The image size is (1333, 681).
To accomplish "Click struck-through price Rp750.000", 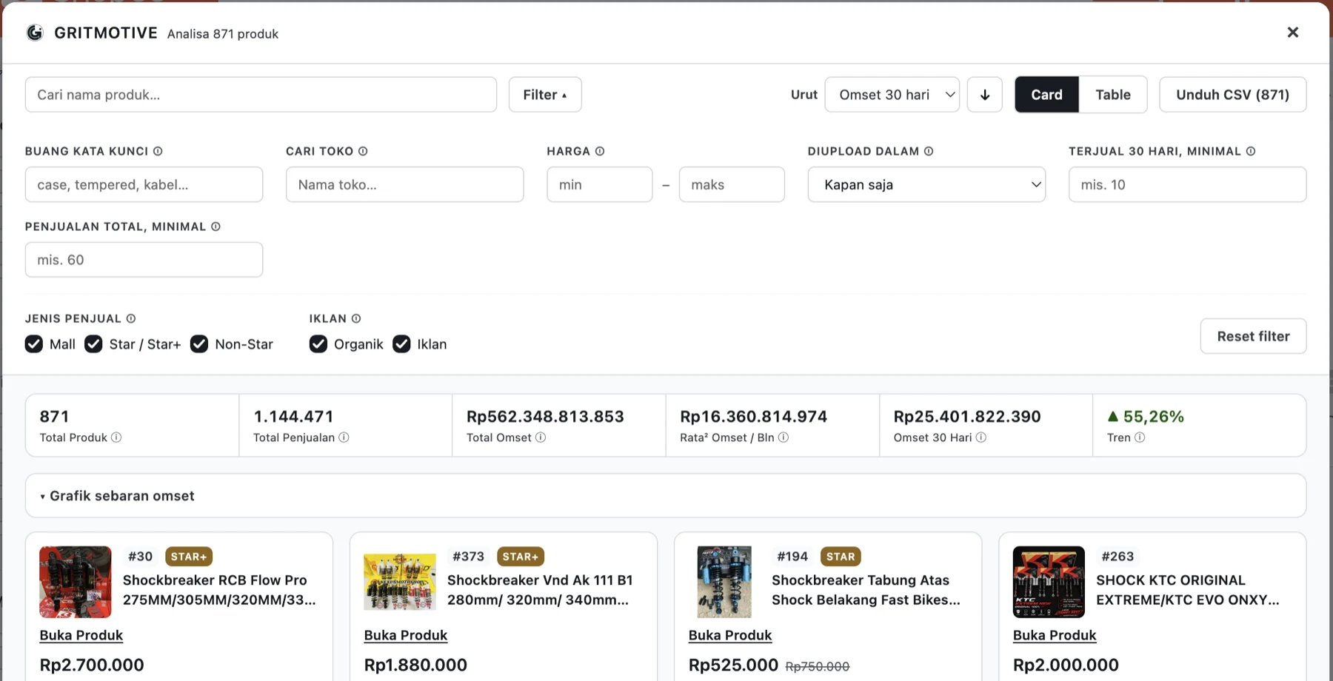I will (817, 666).
